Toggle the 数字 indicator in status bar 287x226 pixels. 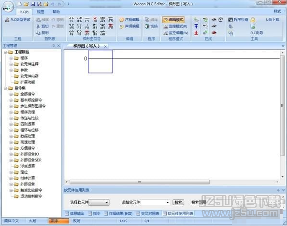(x=59, y=221)
